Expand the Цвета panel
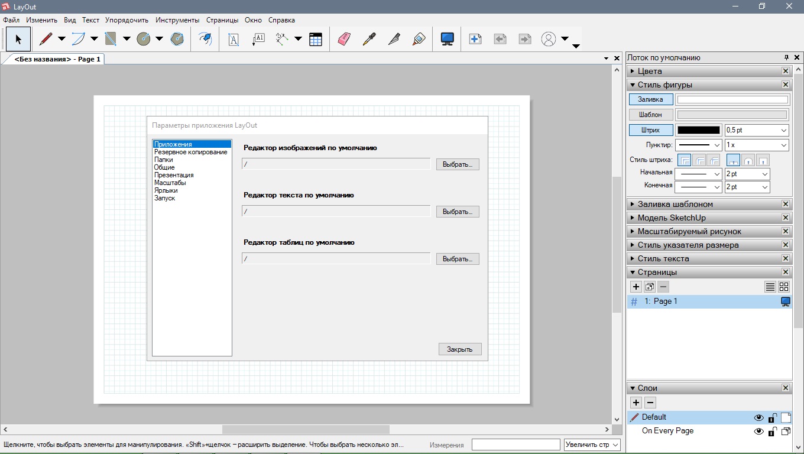Viewport: 804px width, 454px height. pos(650,72)
